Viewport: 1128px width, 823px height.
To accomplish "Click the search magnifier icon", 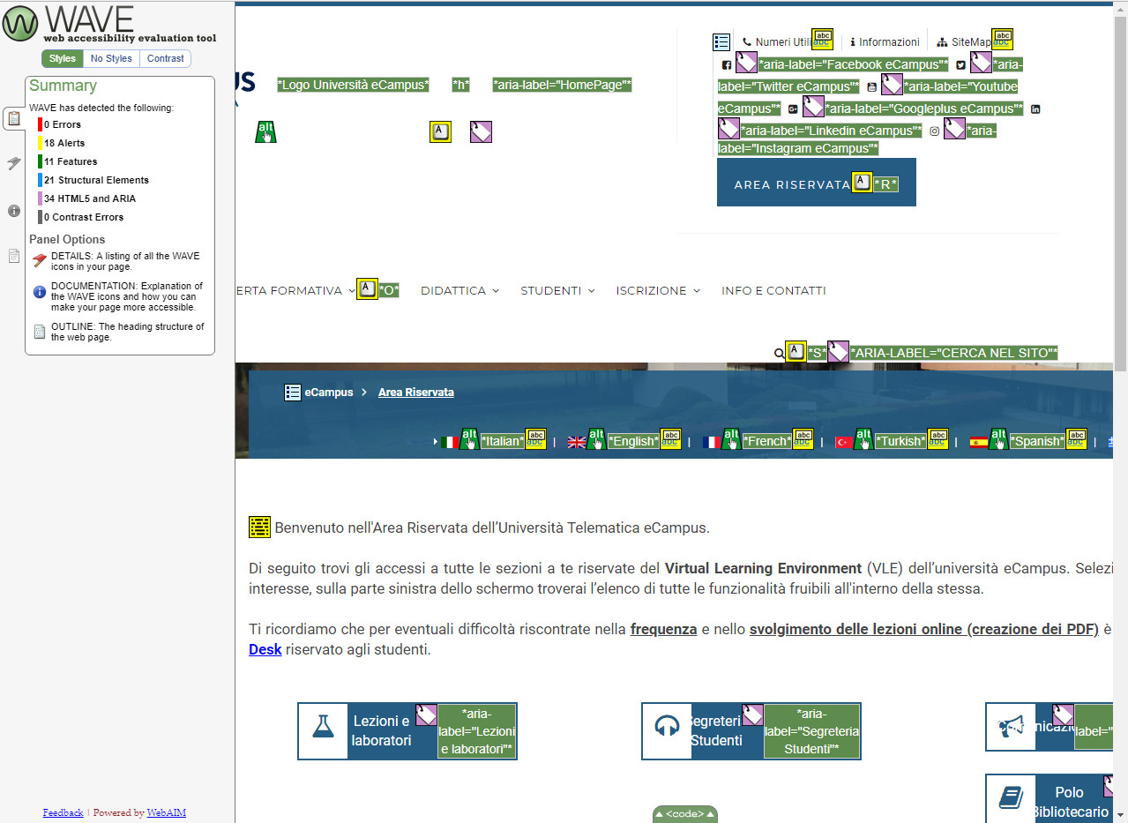I will [x=780, y=354].
